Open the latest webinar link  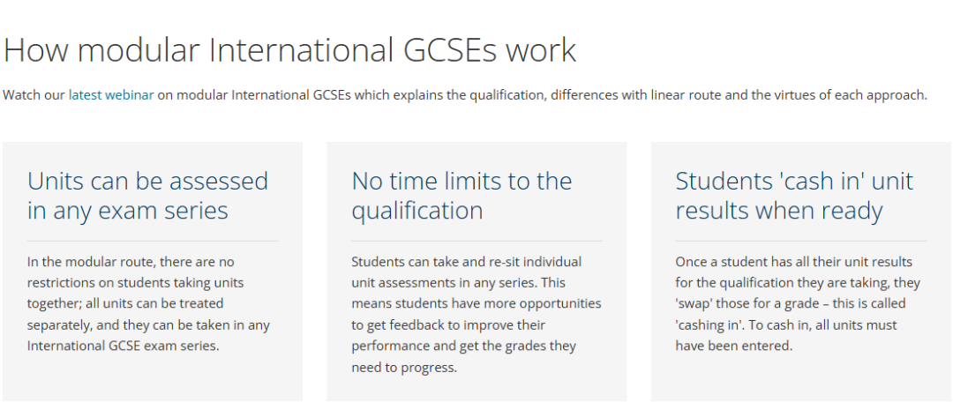[110, 94]
